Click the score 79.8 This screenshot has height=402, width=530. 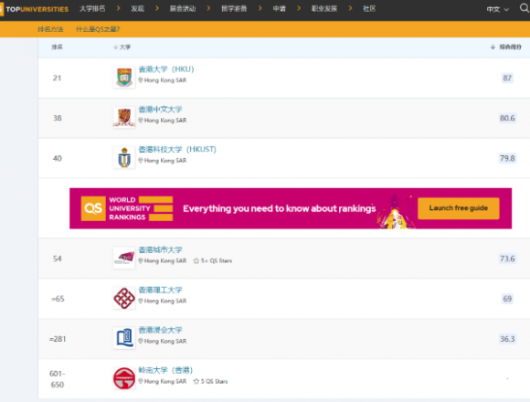507,158
